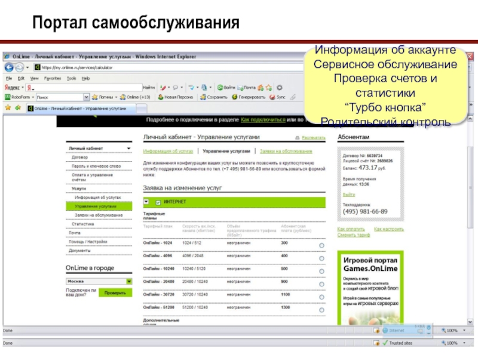Open the Tools menu
Image resolution: width=478 pixels, height=358 pixels.
71,79
